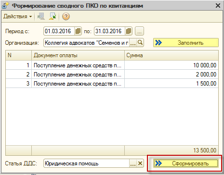The height and width of the screenshot is (175, 224).
Task: Open calendar for start date 01.03.2016
Action: (78, 31)
